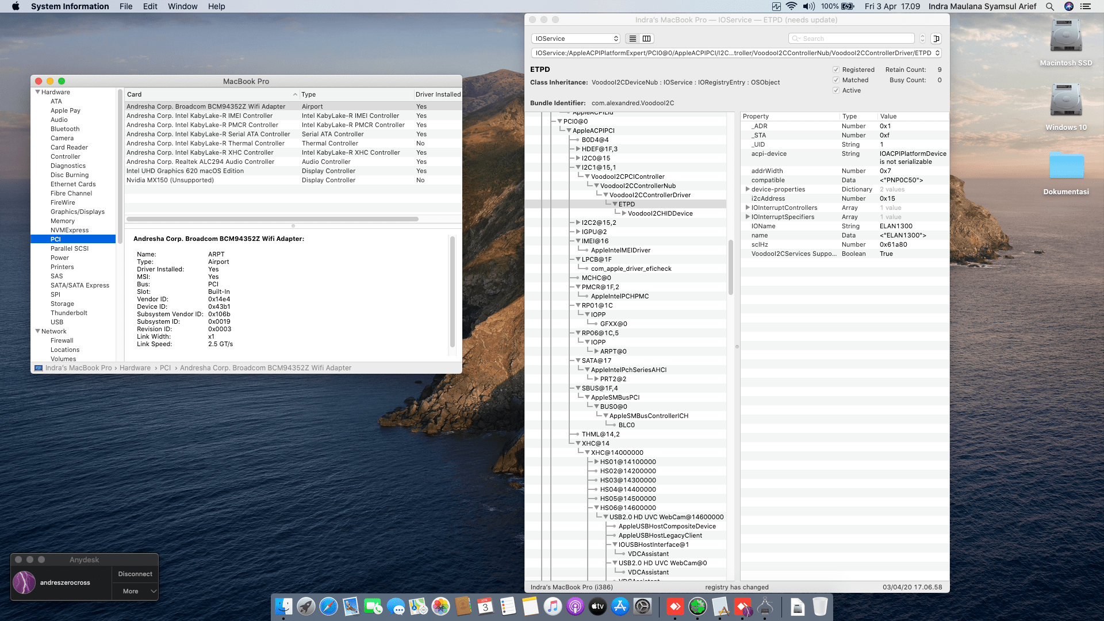
Task: Click the AnyDesk Disconnect button
Action: [x=135, y=574]
